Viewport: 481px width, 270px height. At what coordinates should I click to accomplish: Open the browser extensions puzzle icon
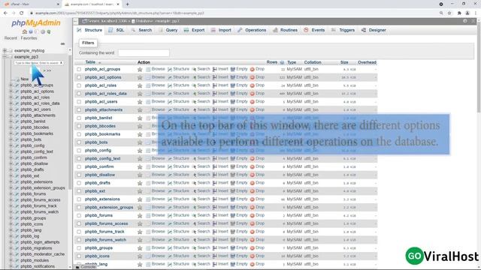[x=459, y=13]
